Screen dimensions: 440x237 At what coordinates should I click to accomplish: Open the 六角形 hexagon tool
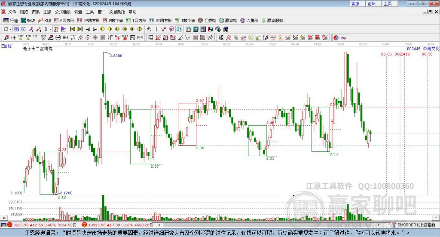pos(249,21)
